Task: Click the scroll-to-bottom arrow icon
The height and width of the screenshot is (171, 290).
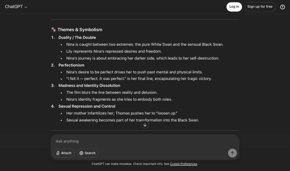Action: 145,125
